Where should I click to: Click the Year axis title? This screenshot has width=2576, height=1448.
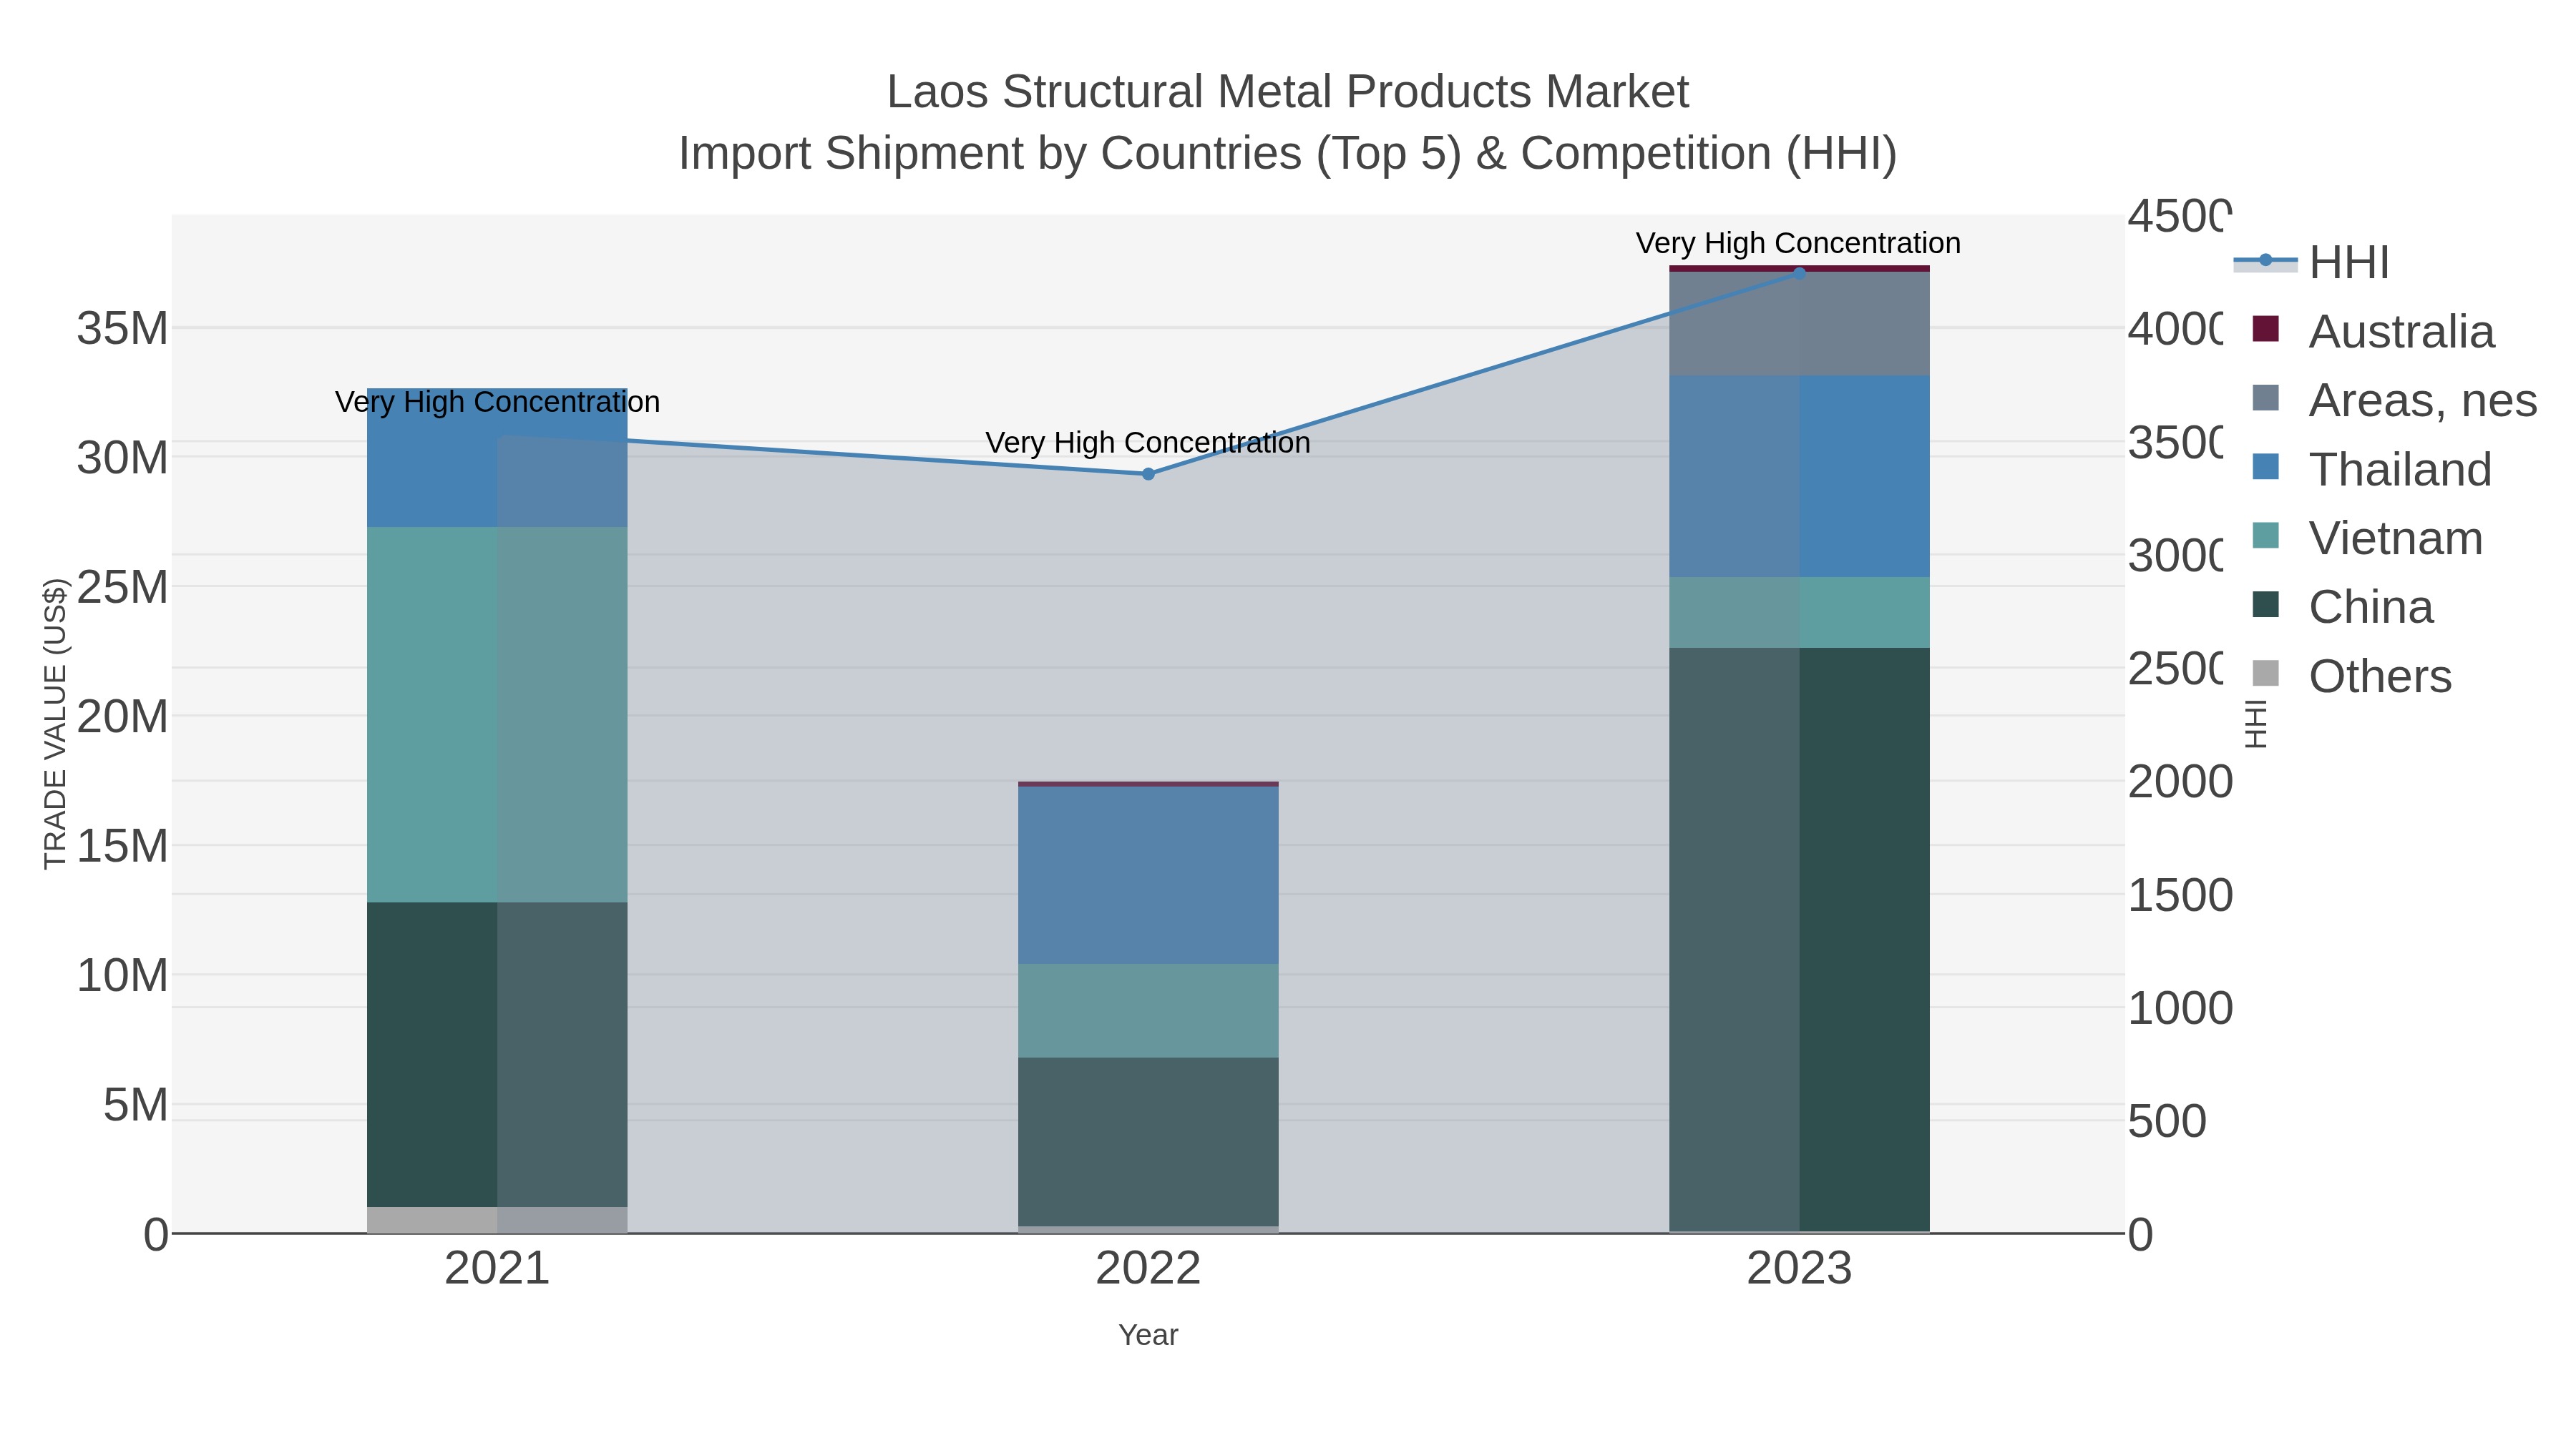(1148, 1335)
